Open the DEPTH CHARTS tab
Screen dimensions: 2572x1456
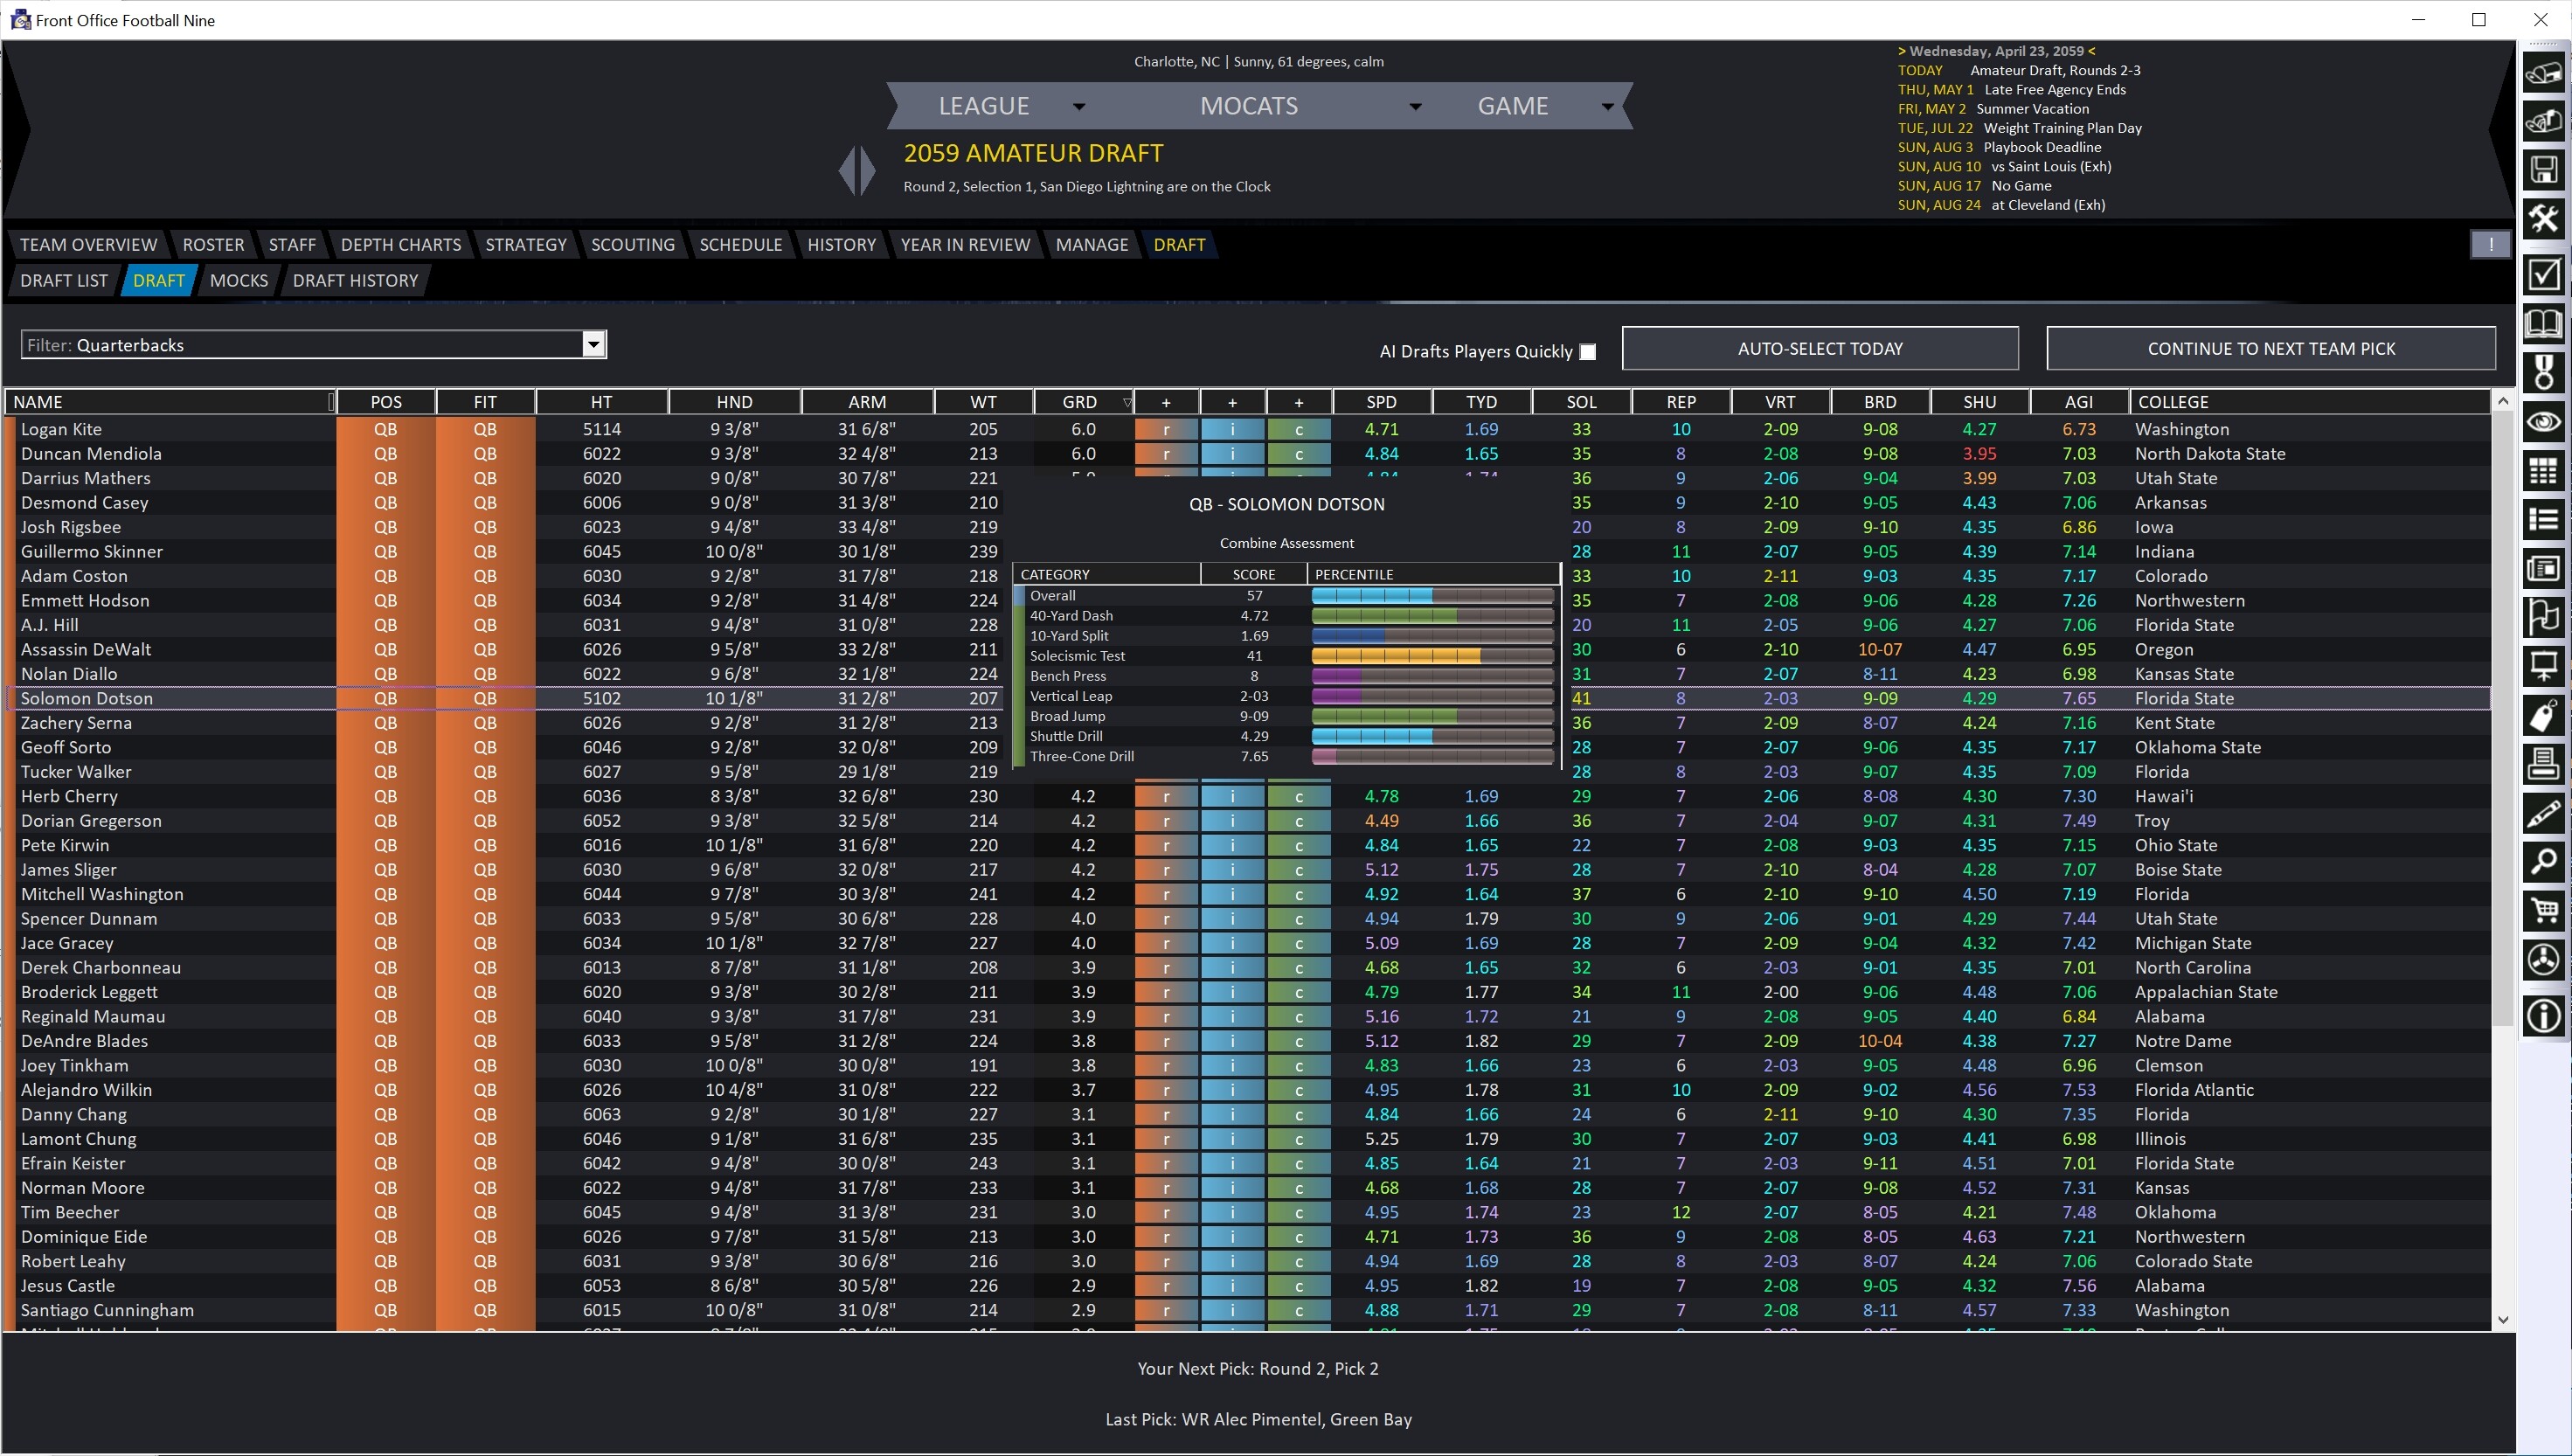point(400,244)
